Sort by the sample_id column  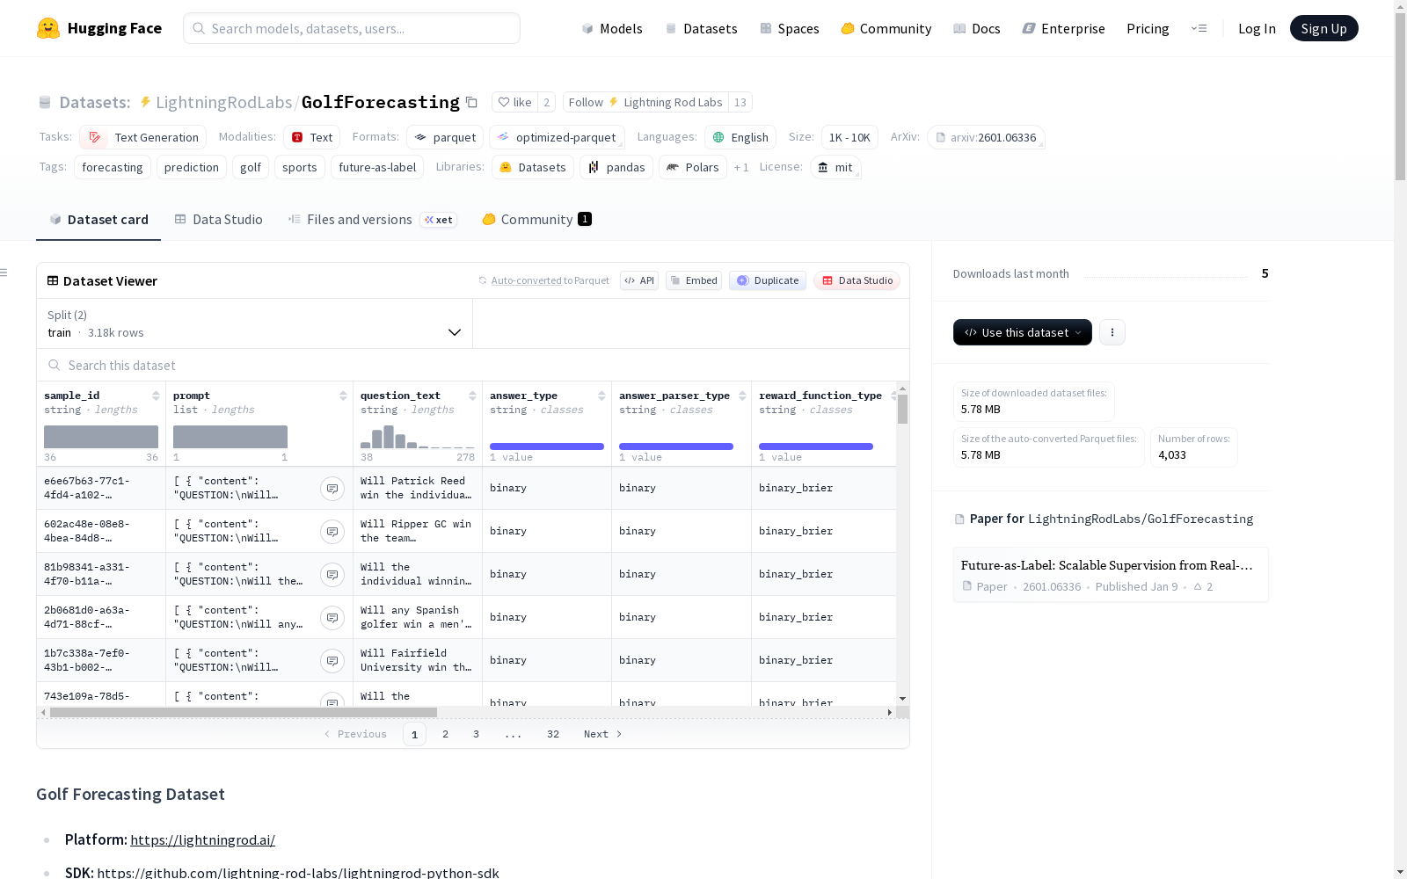pyautogui.click(x=156, y=396)
